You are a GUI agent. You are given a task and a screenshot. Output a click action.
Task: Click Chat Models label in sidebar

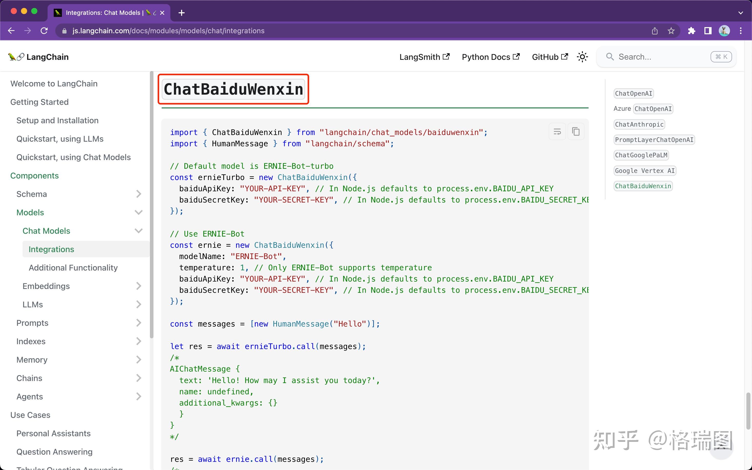[x=46, y=231]
